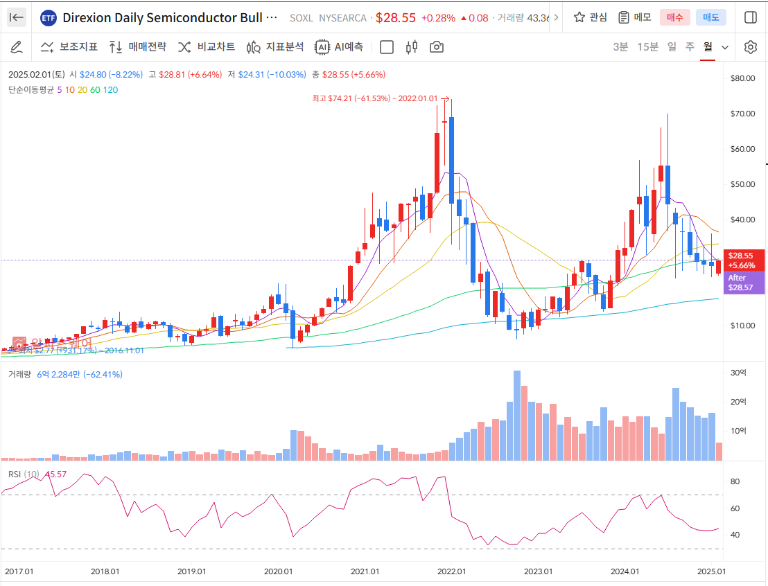Open the 메모 note button
Image resolution: width=768 pixels, height=586 pixels.
[x=635, y=17]
